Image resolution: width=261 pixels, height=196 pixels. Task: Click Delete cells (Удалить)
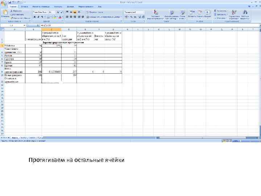(200, 14)
